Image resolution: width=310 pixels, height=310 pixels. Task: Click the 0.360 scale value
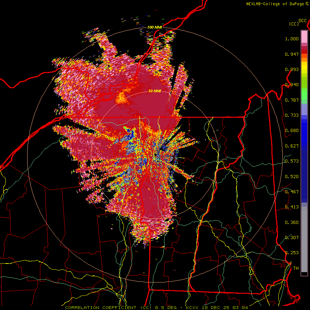click(x=292, y=223)
